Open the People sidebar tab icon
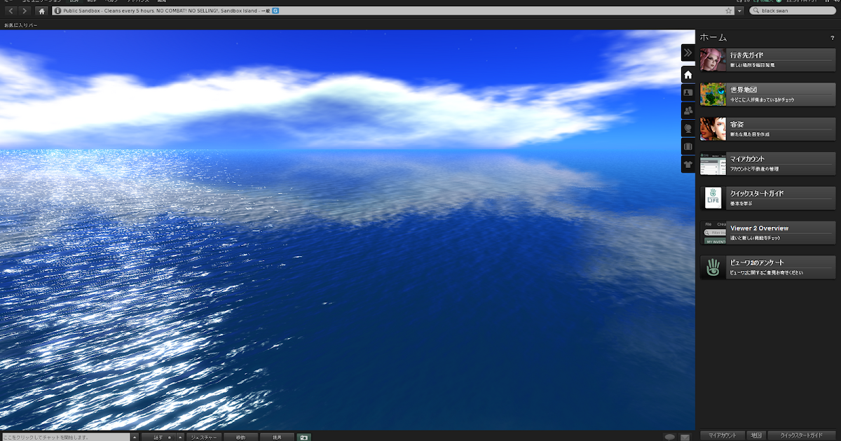Image resolution: width=841 pixels, height=441 pixels. (688, 111)
